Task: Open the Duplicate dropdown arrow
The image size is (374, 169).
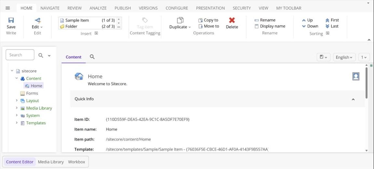Action: coord(190,27)
